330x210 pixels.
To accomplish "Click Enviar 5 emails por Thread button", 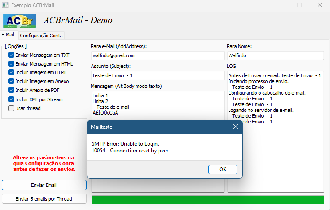I will tap(44, 199).
